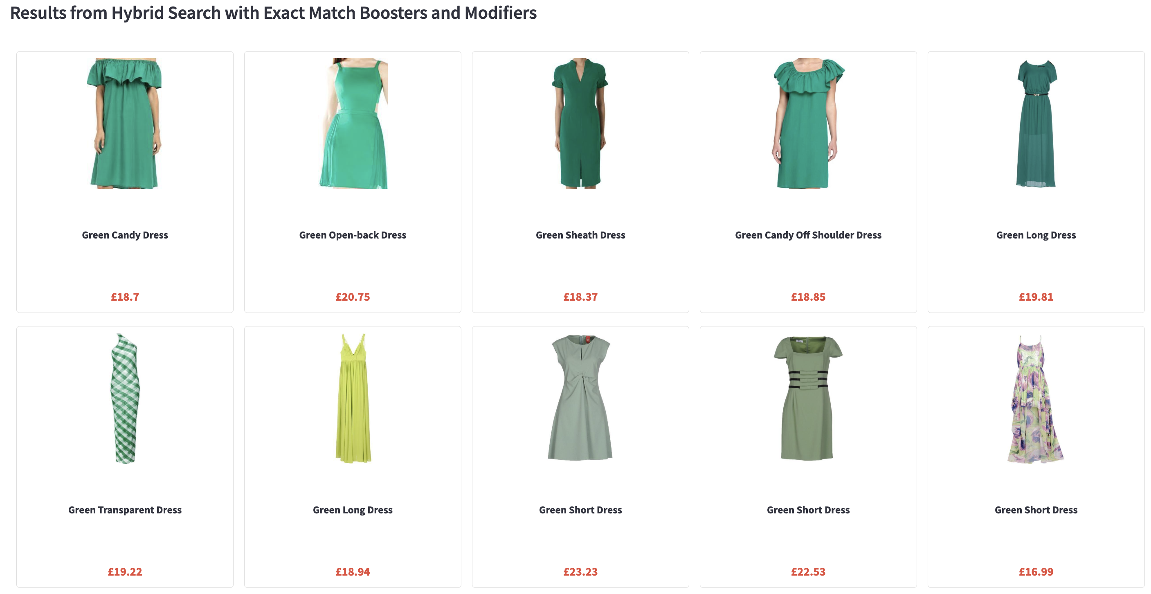View the Green Sheath Dress photo

pos(580,124)
